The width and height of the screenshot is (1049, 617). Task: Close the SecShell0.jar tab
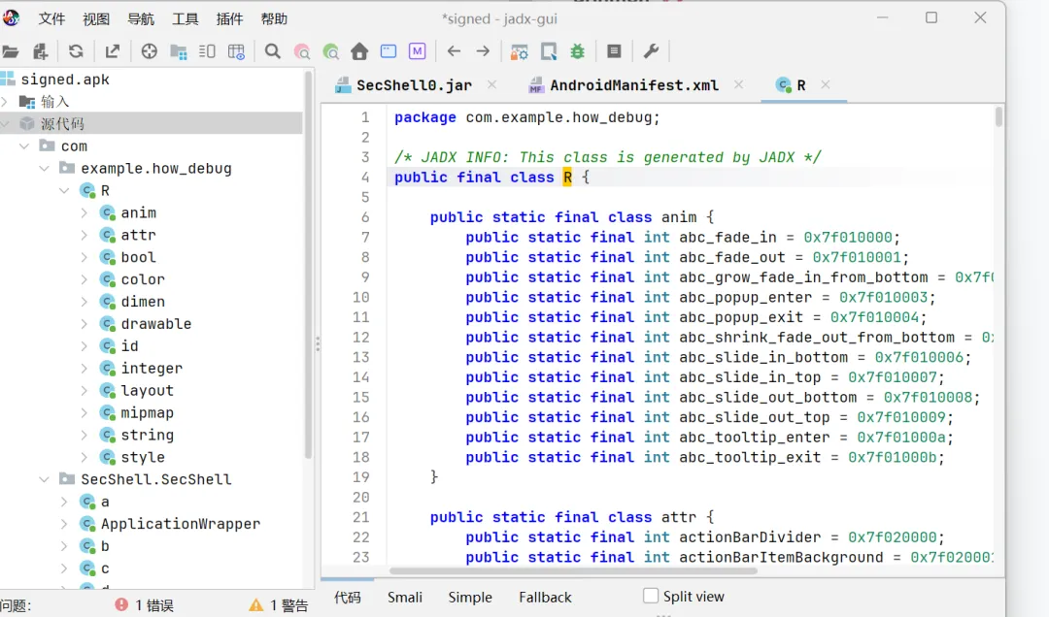tap(491, 84)
